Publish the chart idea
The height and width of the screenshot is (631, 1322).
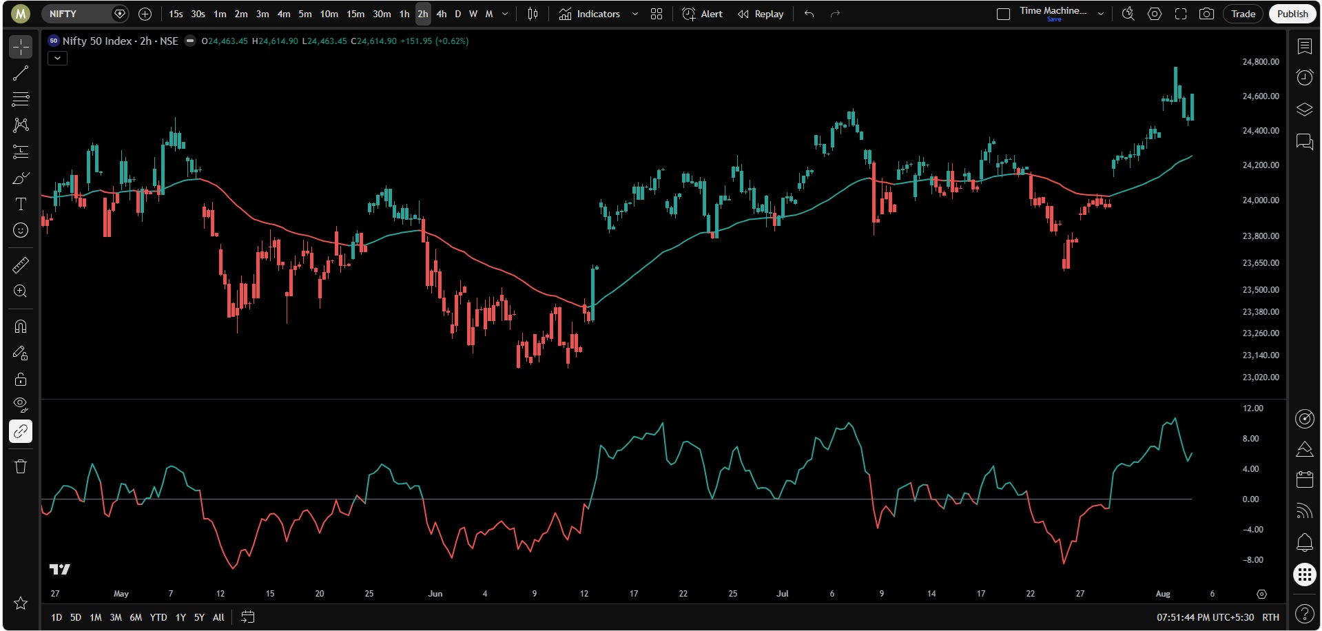coord(1292,14)
